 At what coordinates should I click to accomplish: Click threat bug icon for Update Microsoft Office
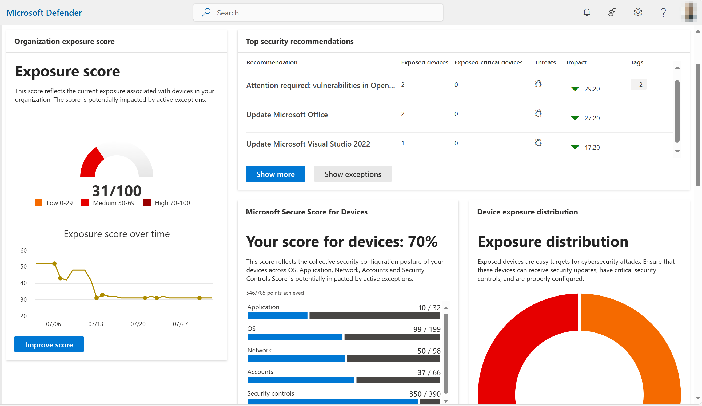(538, 113)
